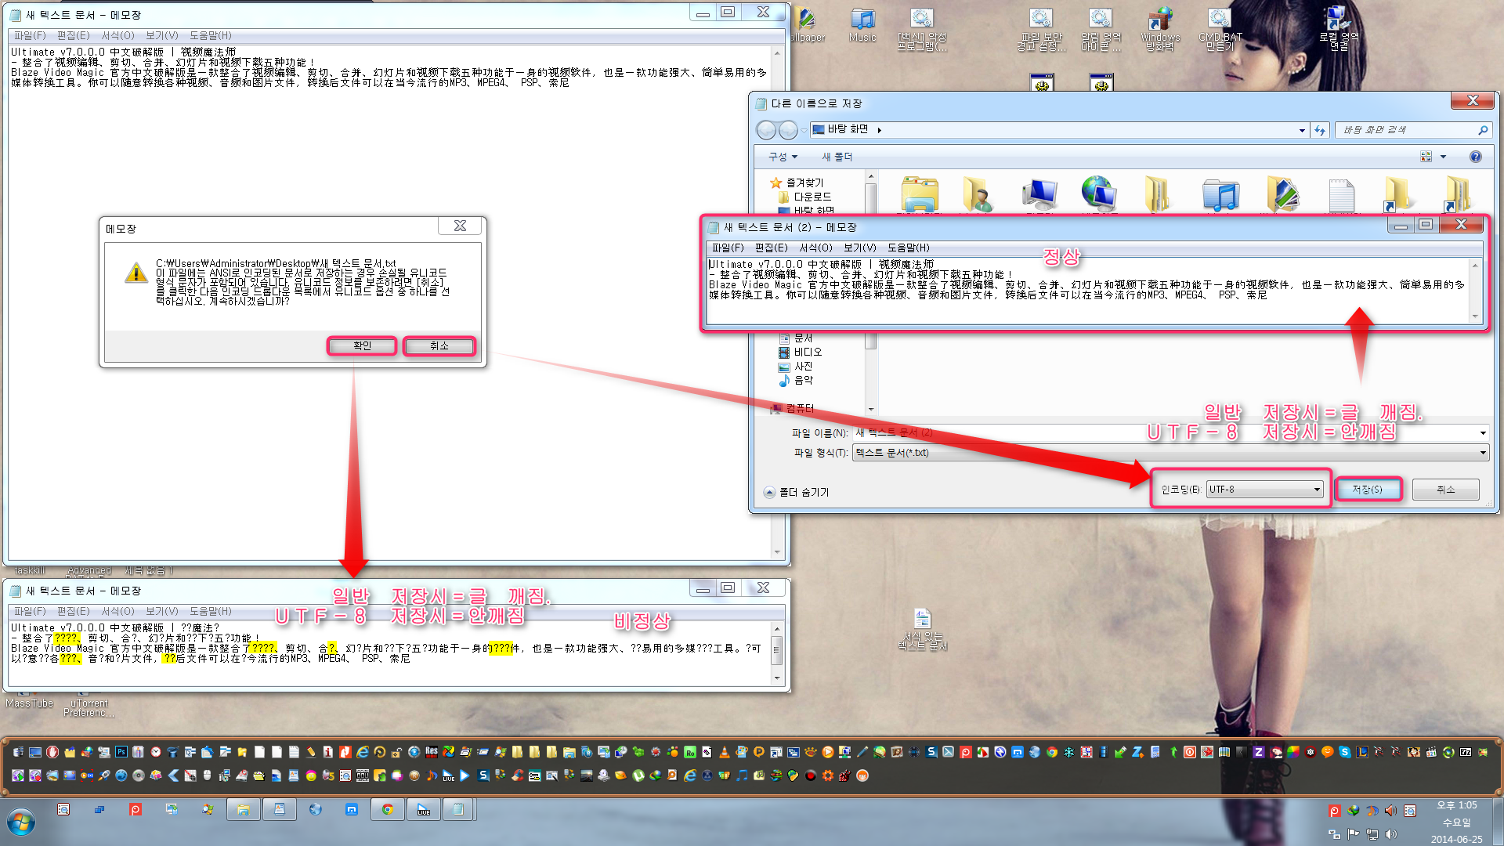
Task: Open the 알림 영역 아이콘 desktop shortcut
Action: [1101, 29]
